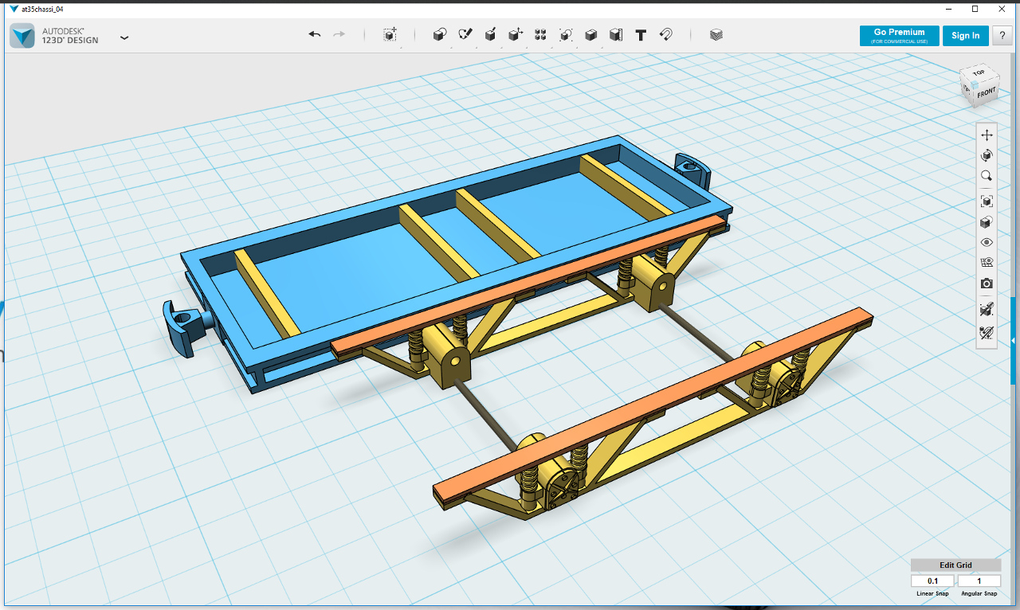
Task: Open the Angular Snap value 1 box
Action: pyautogui.click(x=979, y=581)
